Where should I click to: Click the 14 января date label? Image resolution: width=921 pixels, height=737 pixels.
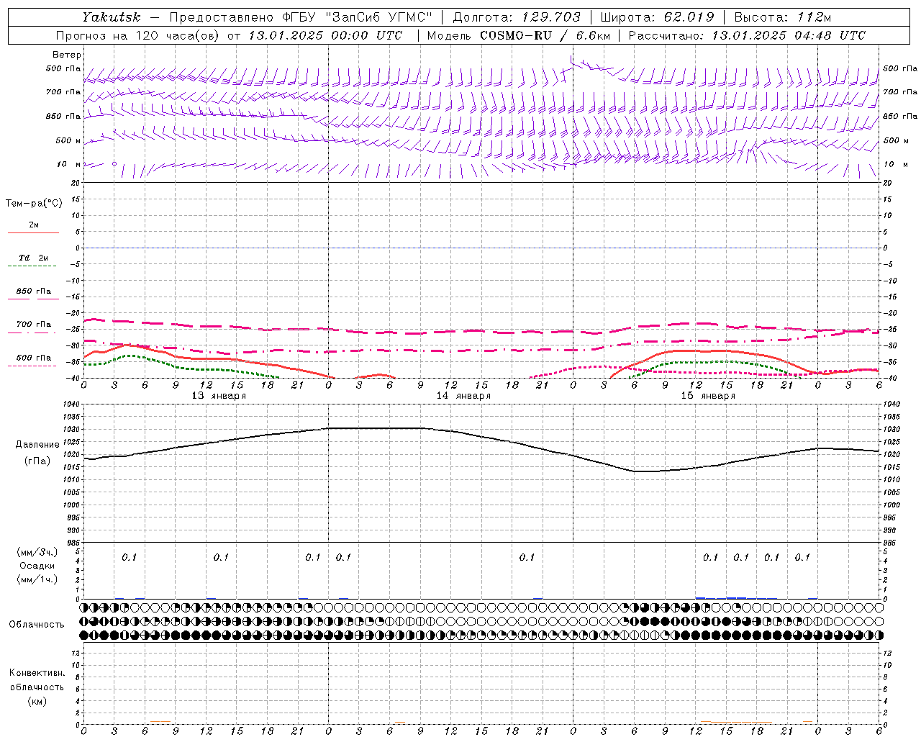(463, 396)
